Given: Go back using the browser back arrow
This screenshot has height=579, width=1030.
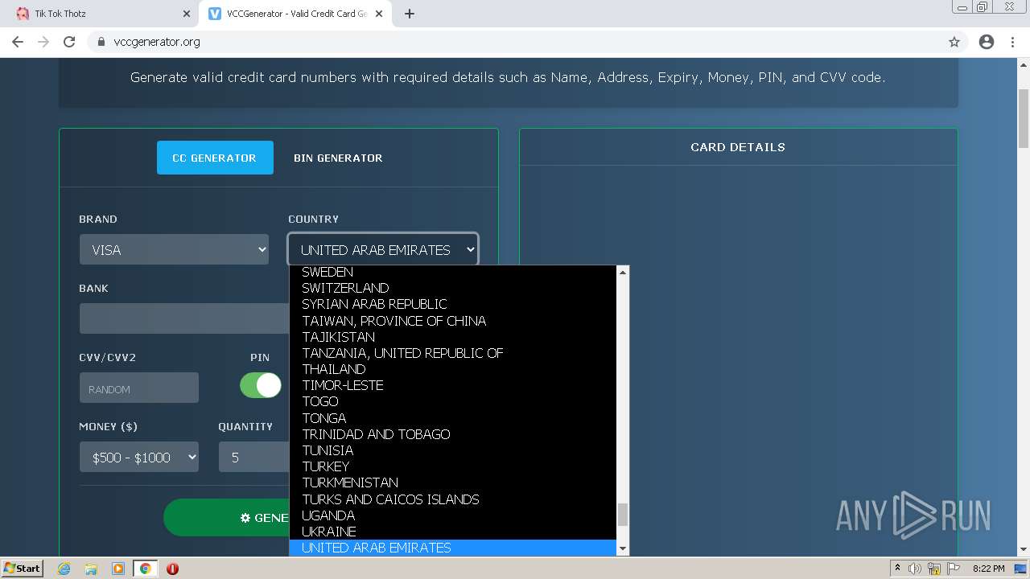Looking at the screenshot, I should (x=18, y=42).
